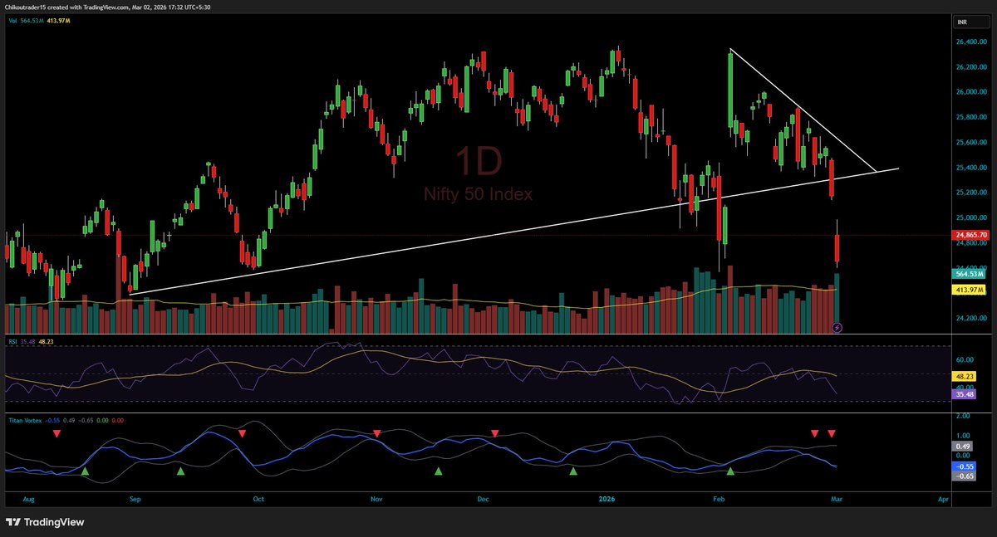This screenshot has width=997, height=537.
Task: Click the final red down-triangle signal nearest Mar
Action: click(x=832, y=433)
